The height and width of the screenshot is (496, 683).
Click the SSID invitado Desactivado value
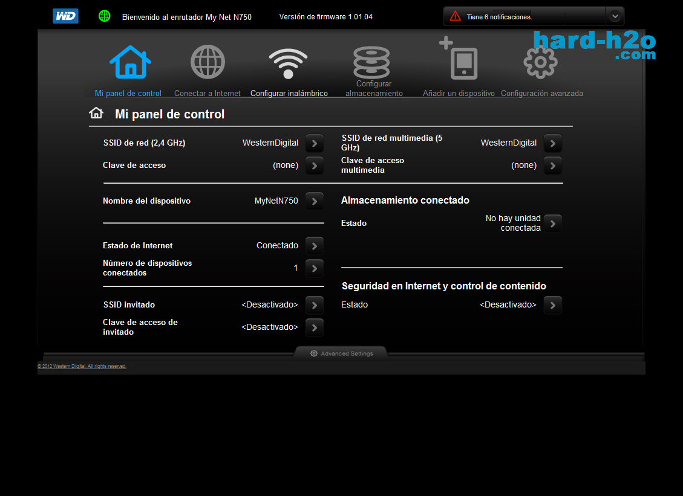coord(270,304)
